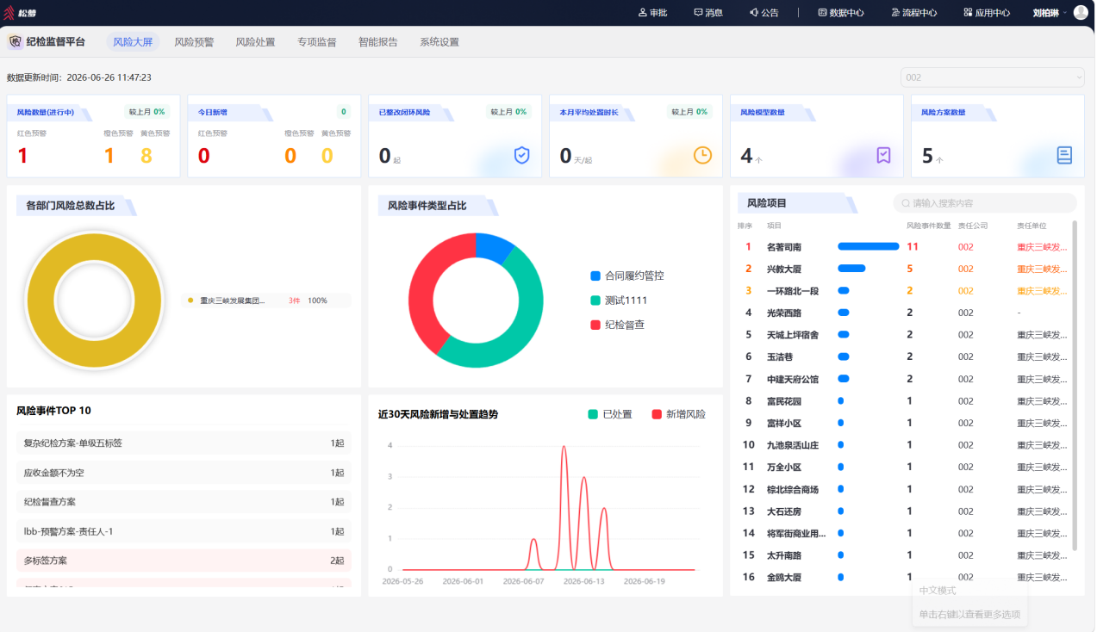Click the clock icon on 本月平均处置时长 card
The image size is (1097, 632).
coord(703,155)
